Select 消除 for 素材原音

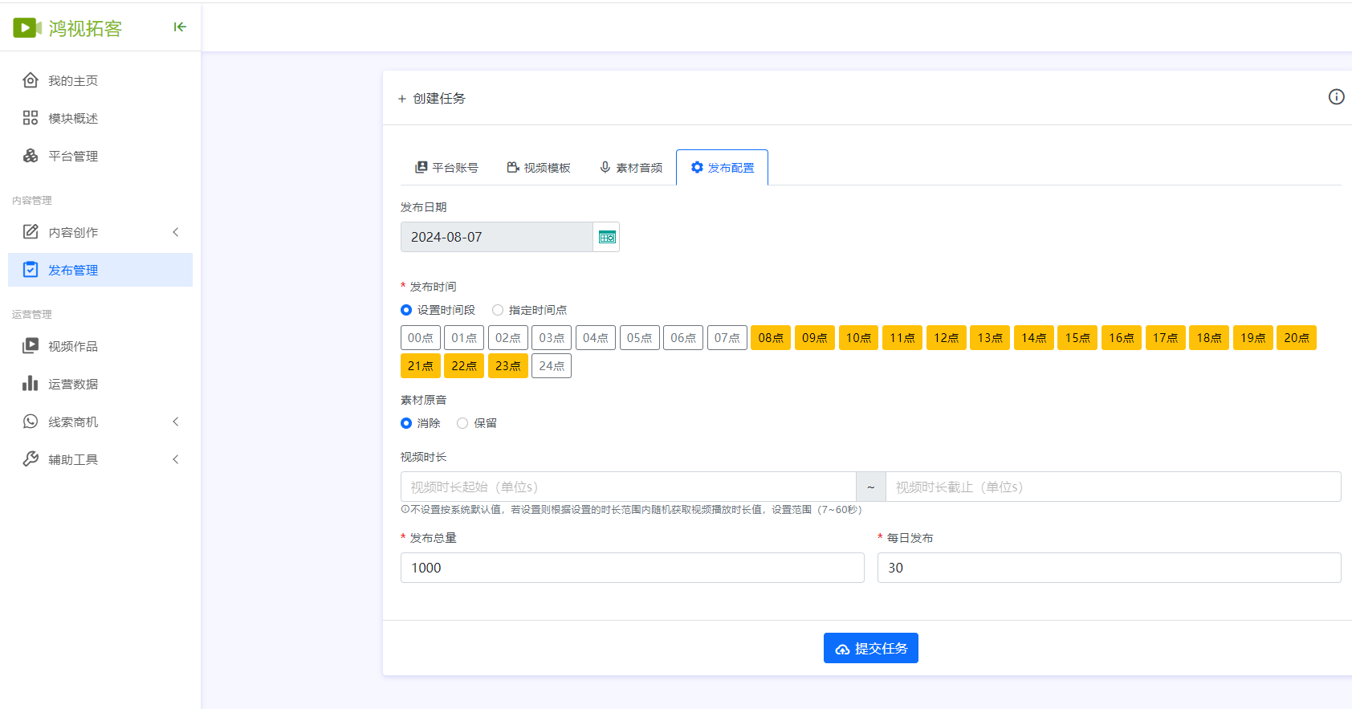(406, 423)
